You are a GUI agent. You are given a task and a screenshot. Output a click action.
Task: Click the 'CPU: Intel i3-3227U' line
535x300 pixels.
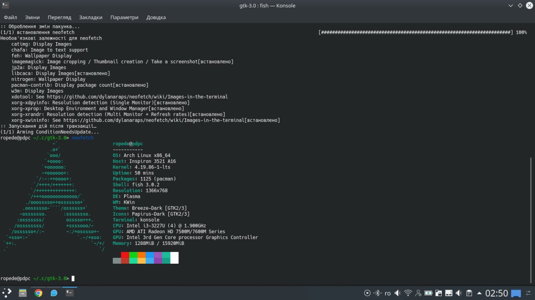click(x=159, y=225)
